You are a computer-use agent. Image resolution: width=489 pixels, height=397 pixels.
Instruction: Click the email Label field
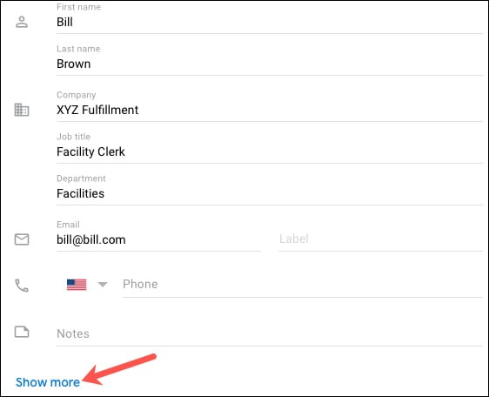(380, 239)
